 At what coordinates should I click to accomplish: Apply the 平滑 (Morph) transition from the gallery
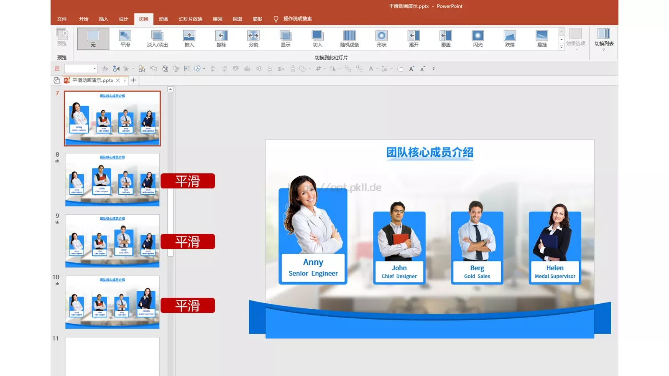click(125, 39)
